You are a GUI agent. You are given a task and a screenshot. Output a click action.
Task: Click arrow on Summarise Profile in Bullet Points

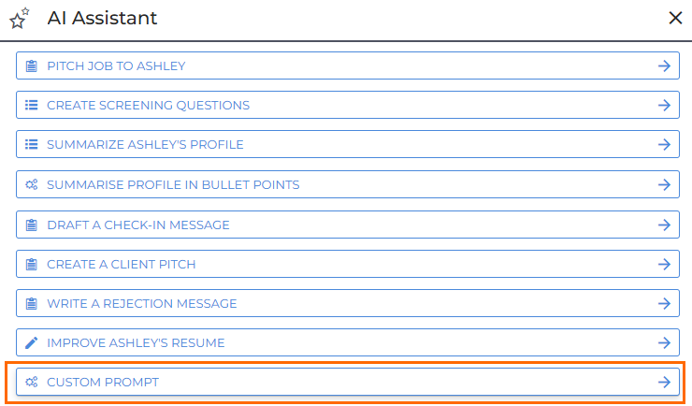pyautogui.click(x=664, y=184)
